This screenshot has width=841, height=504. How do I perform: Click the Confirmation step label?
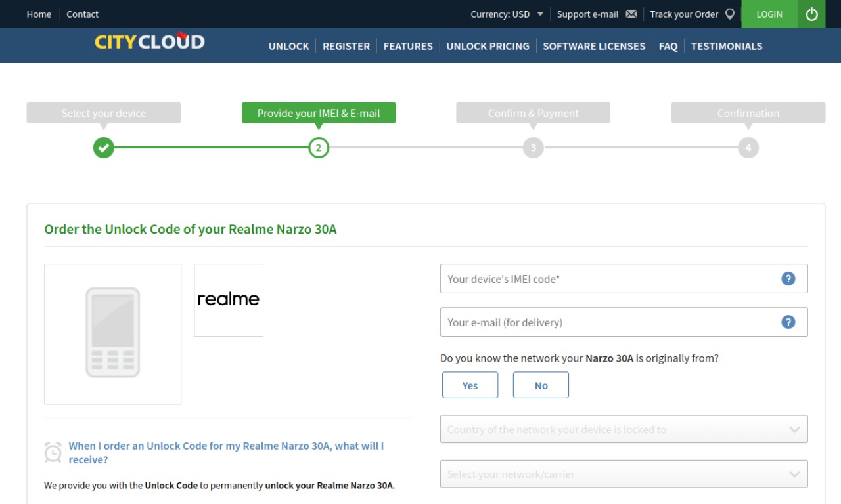click(x=748, y=113)
